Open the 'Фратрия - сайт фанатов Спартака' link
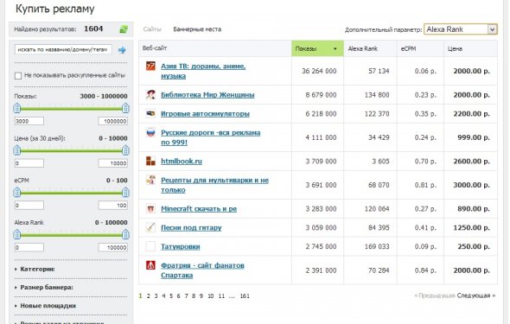Viewport: 510px width, 324px height. tap(202, 270)
